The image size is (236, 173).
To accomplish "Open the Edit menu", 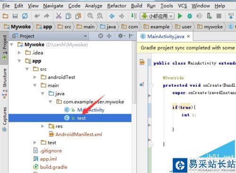I will (18, 6).
